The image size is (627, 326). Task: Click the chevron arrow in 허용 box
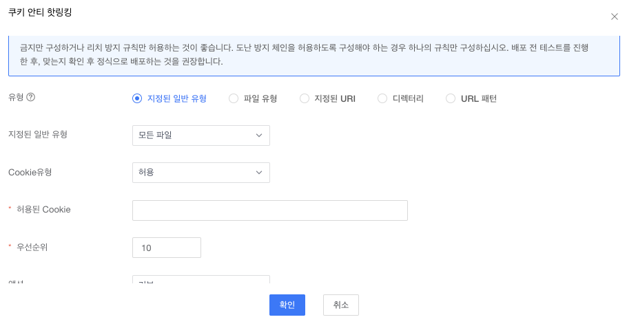tap(259, 173)
